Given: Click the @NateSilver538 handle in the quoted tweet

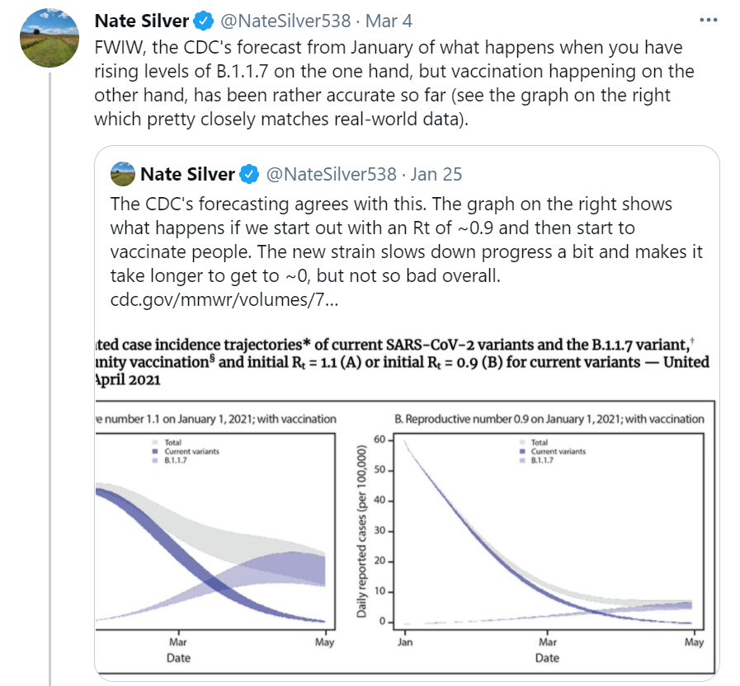Looking at the screenshot, I should coord(331,175).
